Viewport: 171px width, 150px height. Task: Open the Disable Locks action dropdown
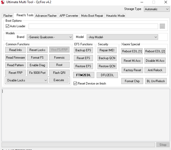[27, 80]
